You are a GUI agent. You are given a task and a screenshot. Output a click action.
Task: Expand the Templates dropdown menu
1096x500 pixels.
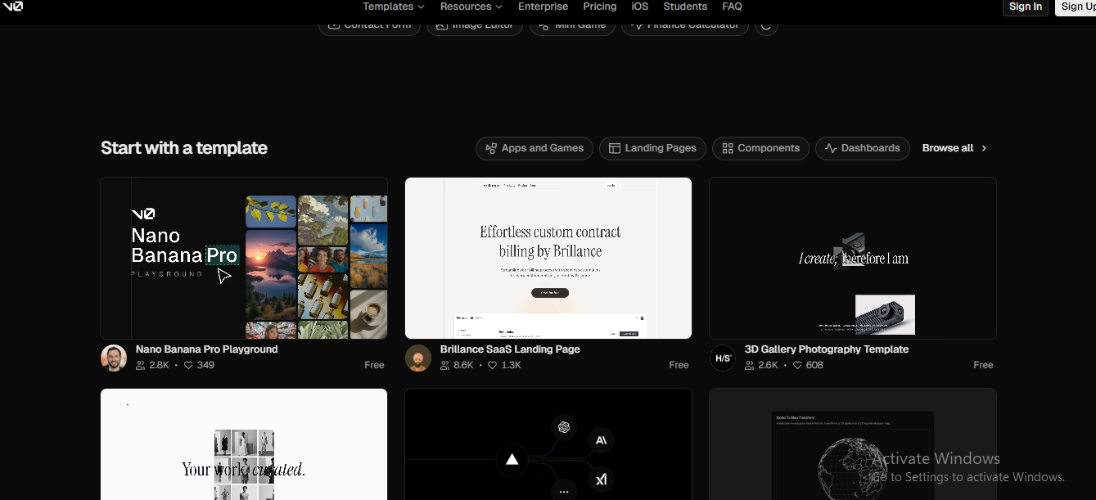(394, 7)
